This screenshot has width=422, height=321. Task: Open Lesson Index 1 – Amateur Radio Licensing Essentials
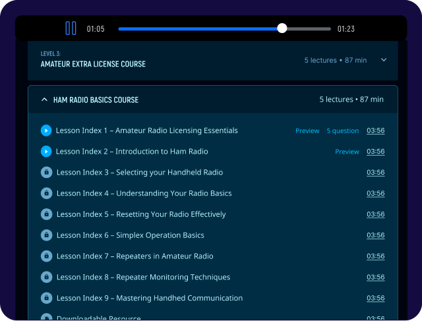point(146,131)
